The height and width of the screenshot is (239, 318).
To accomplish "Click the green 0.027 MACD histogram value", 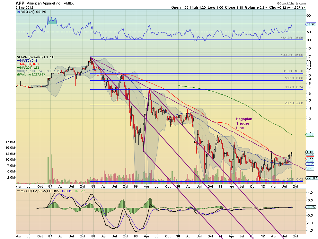I will tap(80, 191).
